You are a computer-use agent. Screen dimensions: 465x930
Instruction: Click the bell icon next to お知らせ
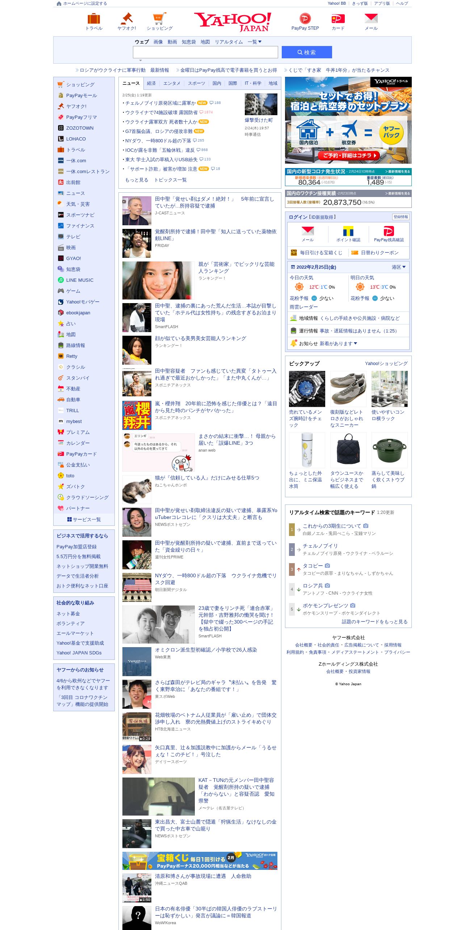[x=294, y=343]
